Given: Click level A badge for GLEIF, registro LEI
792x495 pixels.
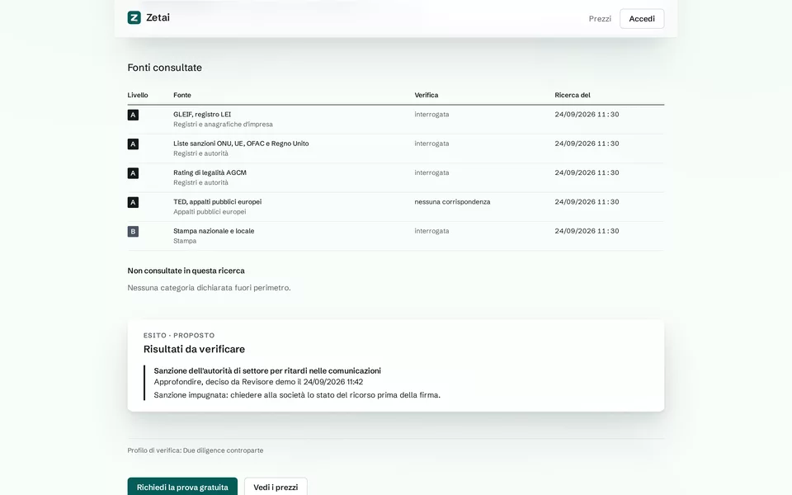Looking at the screenshot, I should [133, 115].
